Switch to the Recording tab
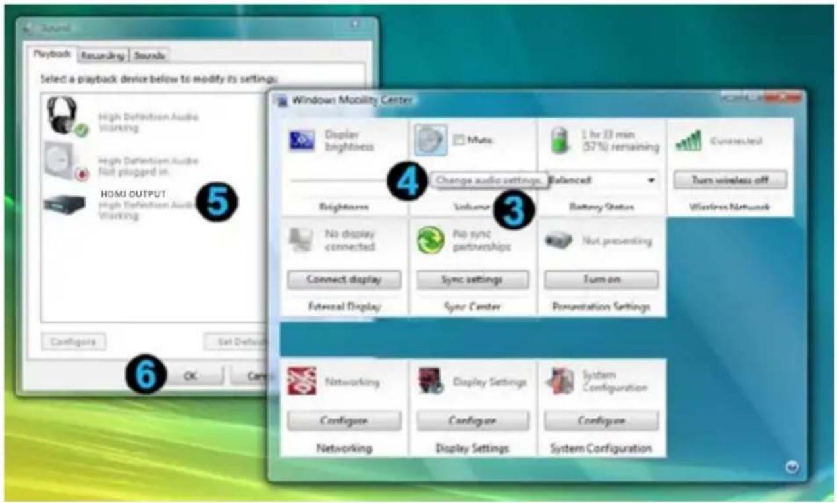 pyautogui.click(x=103, y=56)
